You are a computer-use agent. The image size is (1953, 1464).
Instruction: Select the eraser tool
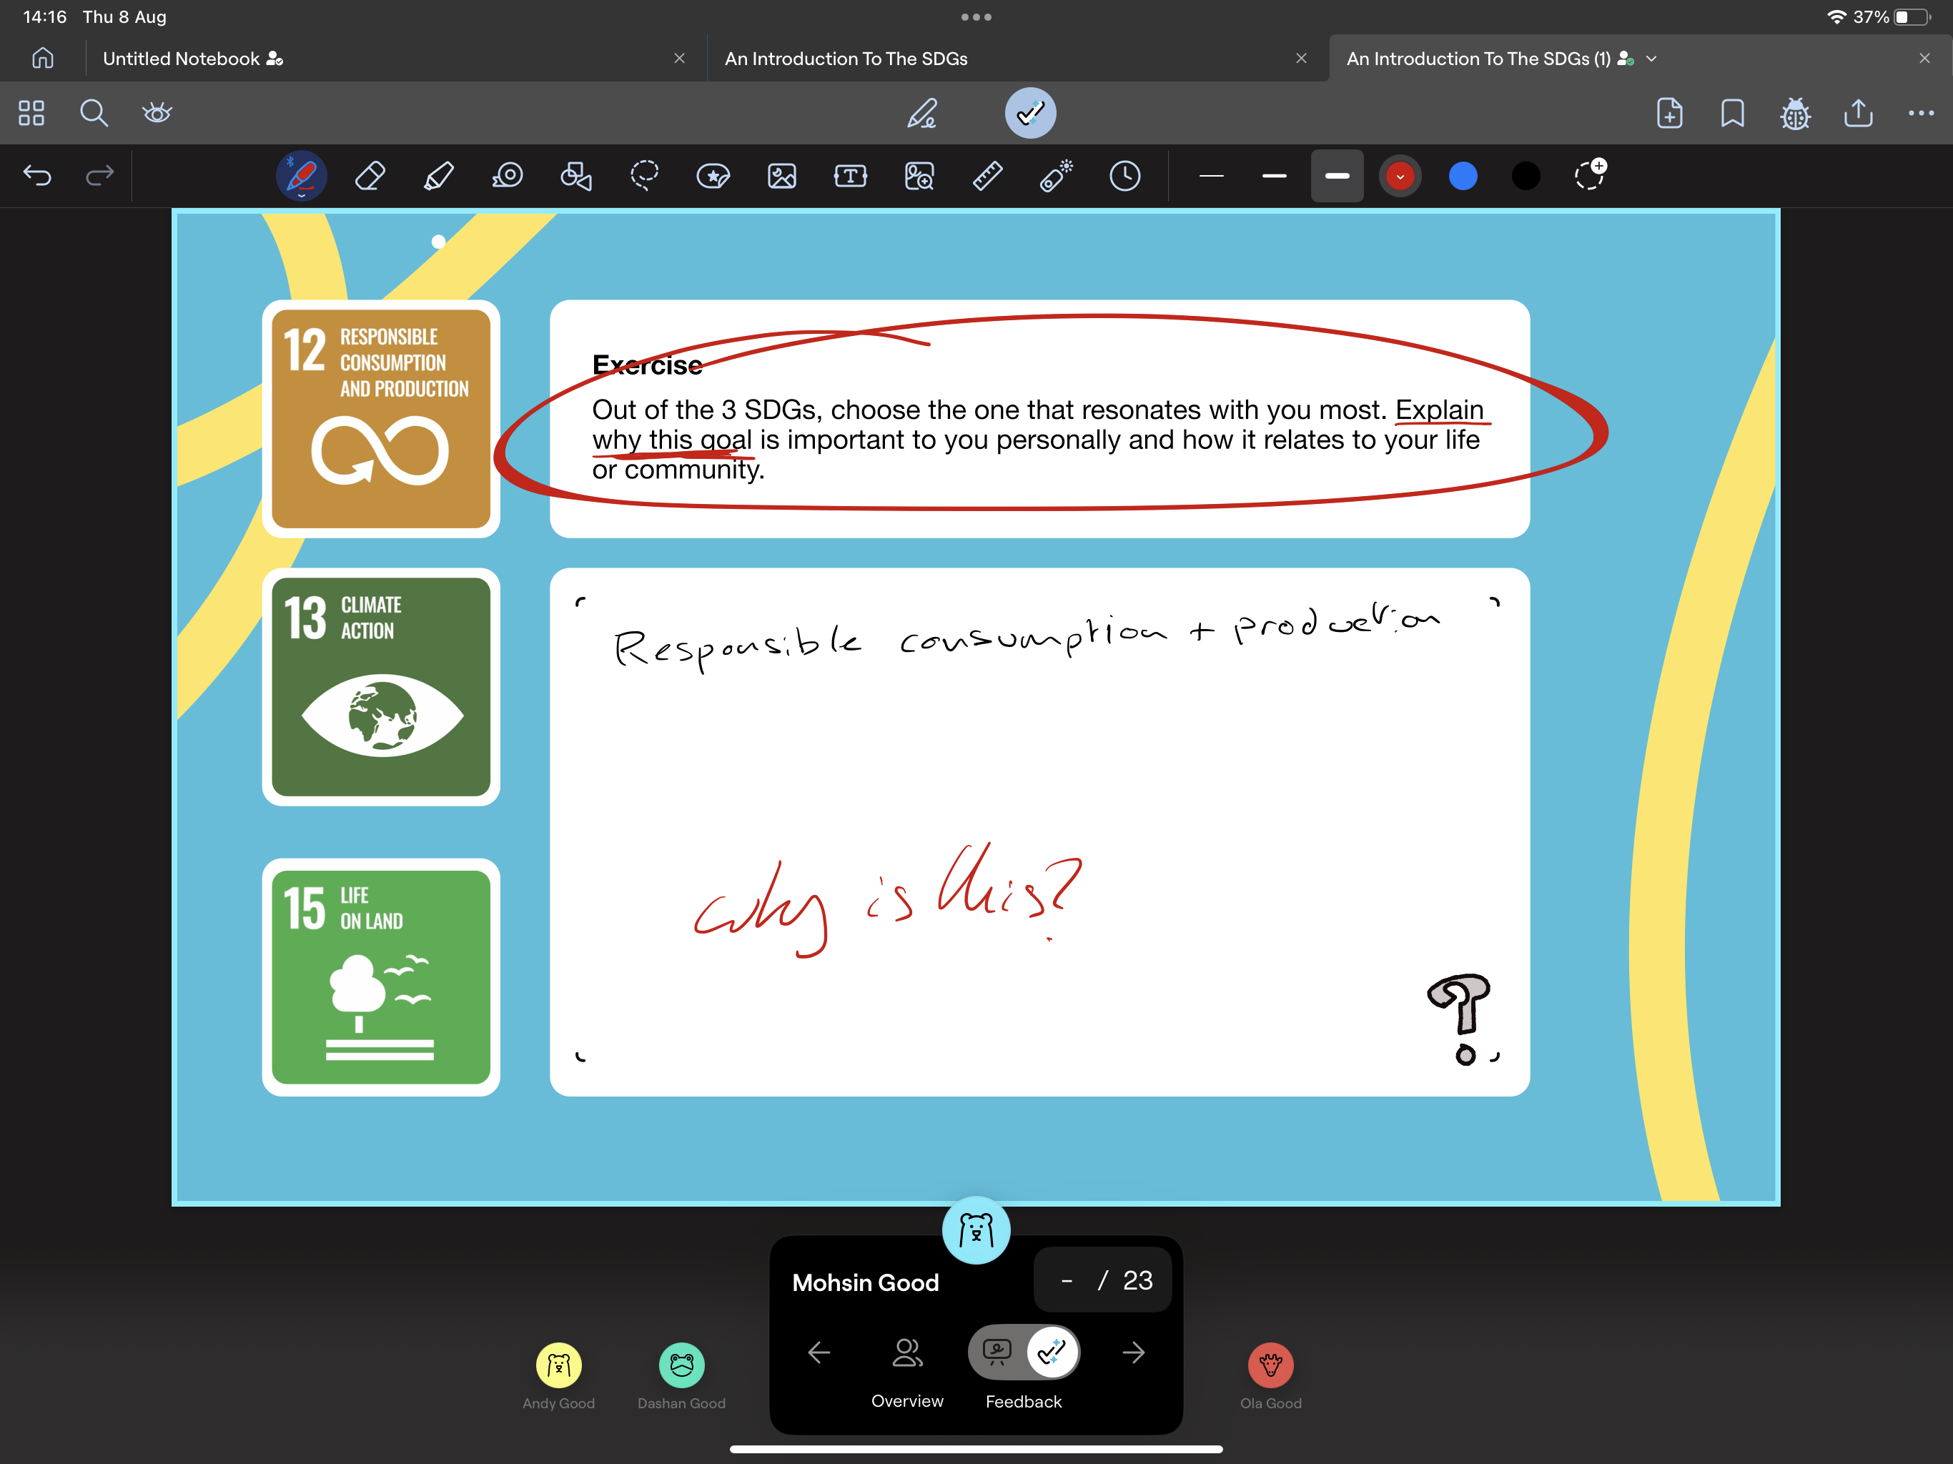click(370, 176)
